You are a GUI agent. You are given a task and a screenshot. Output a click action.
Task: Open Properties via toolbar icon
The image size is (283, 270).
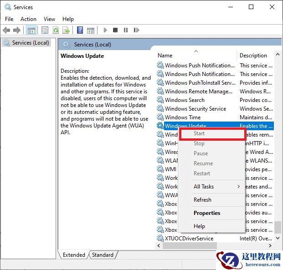tap(45, 30)
